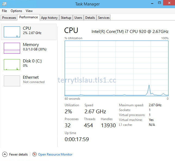
Task: Click the CPU utilization graph area
Action: tap(117, 68)
